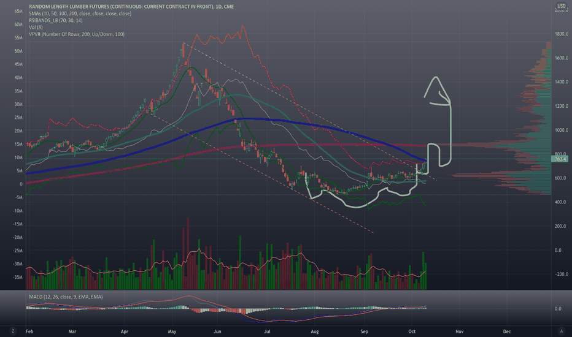Click the Nov label on time axis

(x=459, y=331)
